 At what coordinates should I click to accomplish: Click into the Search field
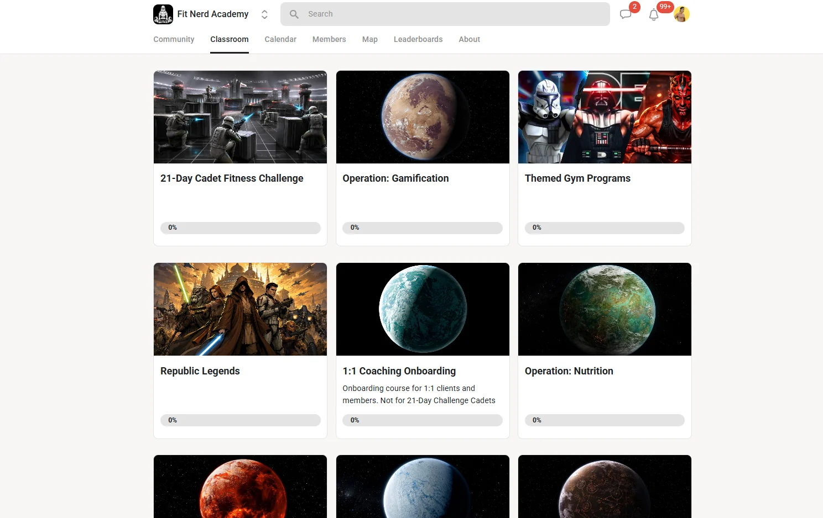coord(445,14)
